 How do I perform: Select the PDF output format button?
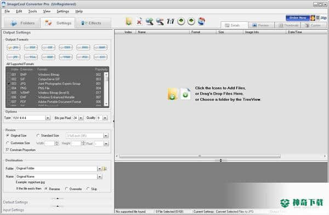31,48
